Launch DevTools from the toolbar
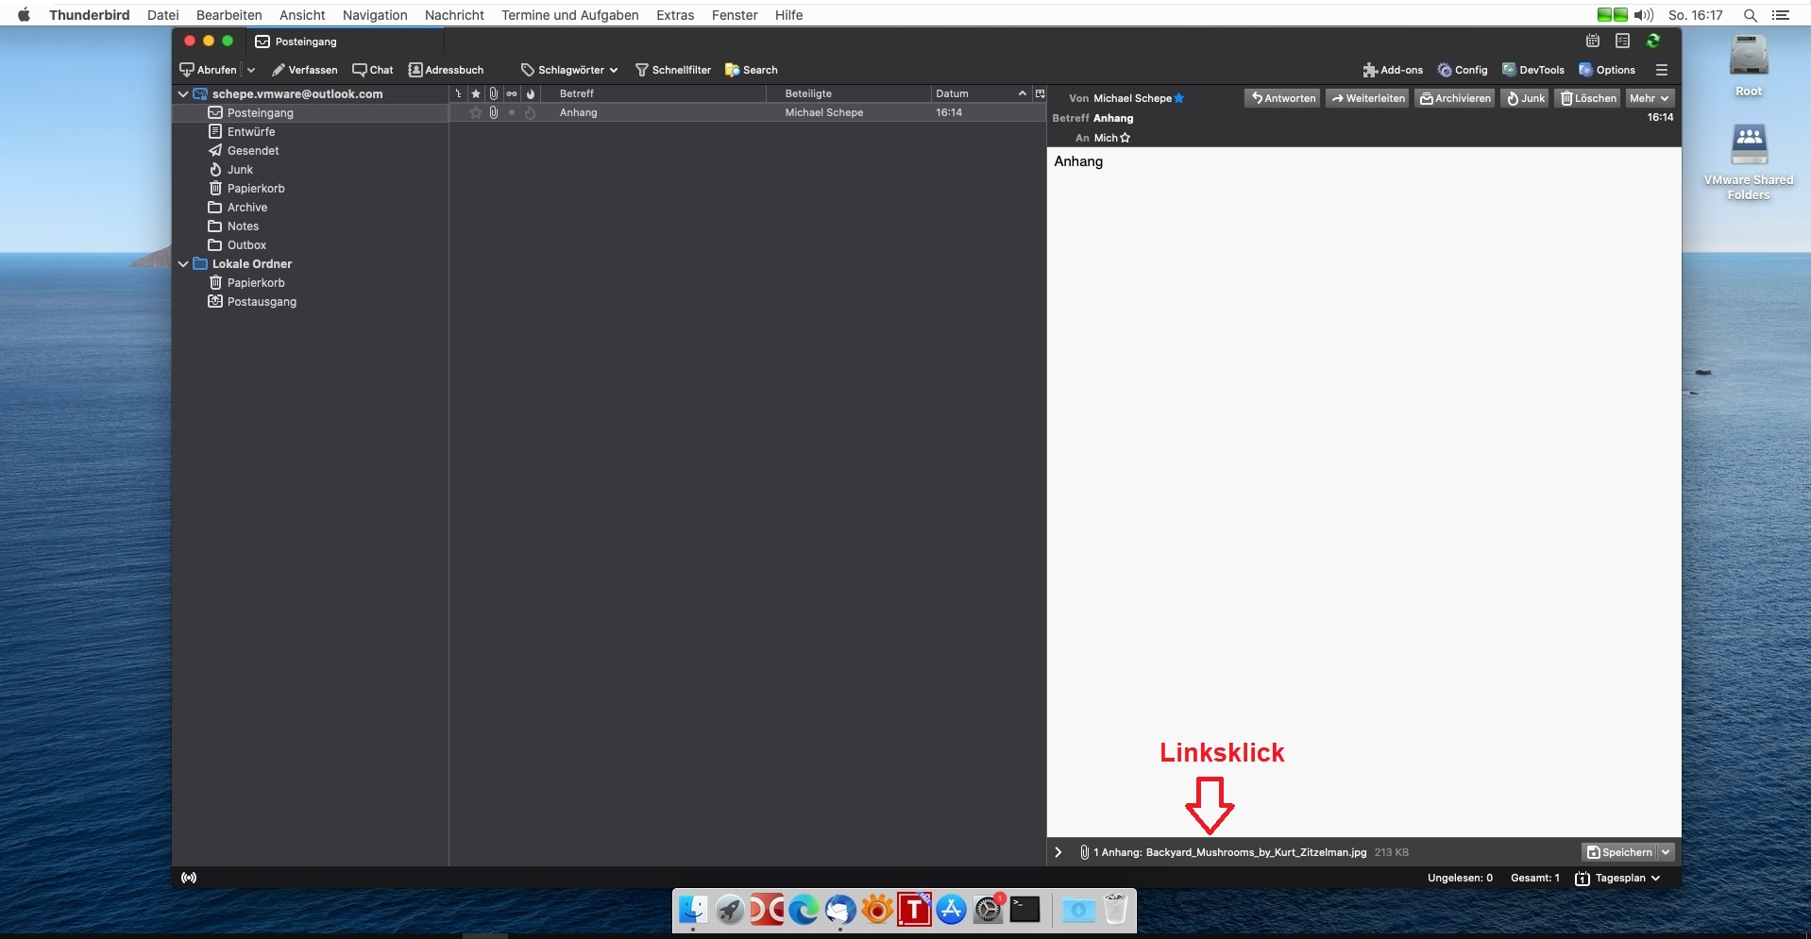The width and height of the screenshot is (1811, 939). [x=1533, y=70]
